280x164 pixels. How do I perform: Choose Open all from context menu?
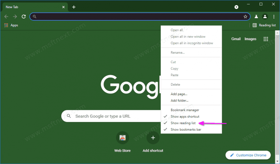pos(191,30)
